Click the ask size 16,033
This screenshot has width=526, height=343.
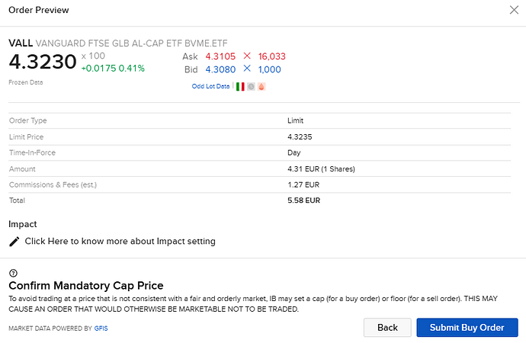point(271,56)
